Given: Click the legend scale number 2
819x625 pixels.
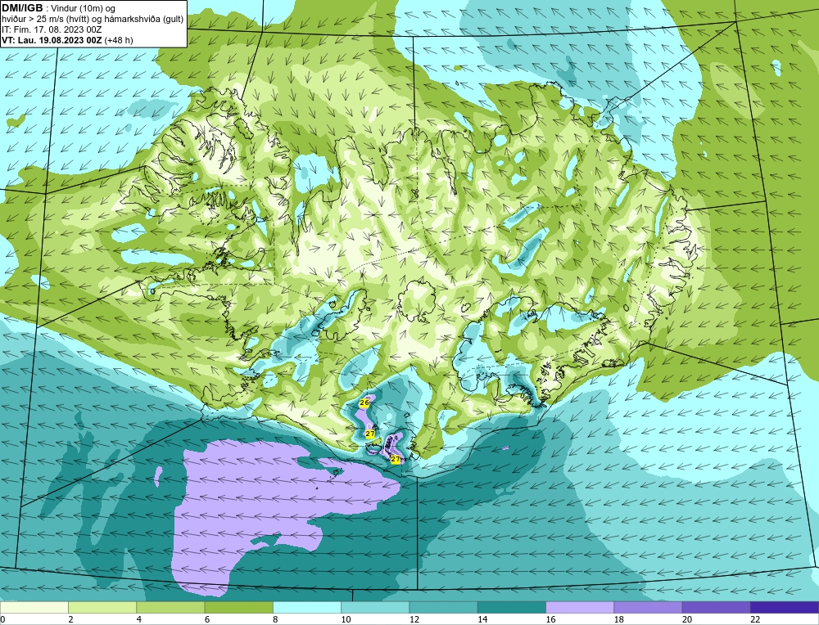Looking at the screenshot, I should [x=71, y=619].
